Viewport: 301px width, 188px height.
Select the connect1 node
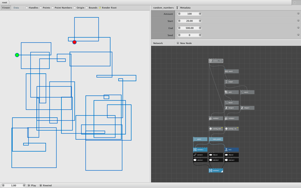(x=200, y=155)
